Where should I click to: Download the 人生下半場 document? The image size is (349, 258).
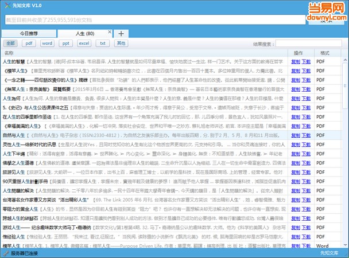coord(306,154)
